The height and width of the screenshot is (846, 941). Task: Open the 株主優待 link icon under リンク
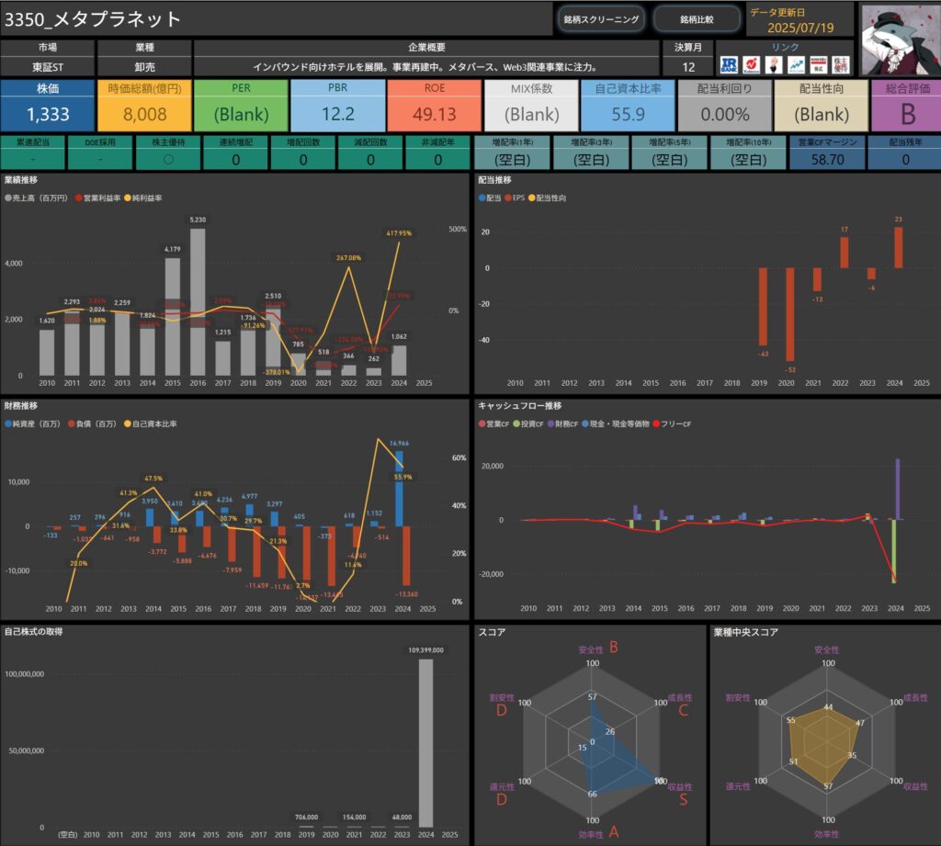[840, 65]
